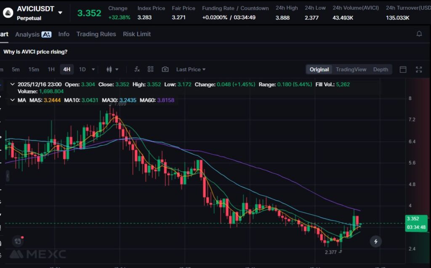Switch to the Risk Limit tab
The width and height of the screenshot is (431, 268).
(x=136, y=34)
